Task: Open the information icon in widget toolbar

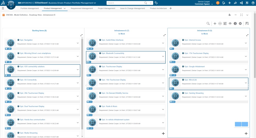Action: (x=235, y=24)
